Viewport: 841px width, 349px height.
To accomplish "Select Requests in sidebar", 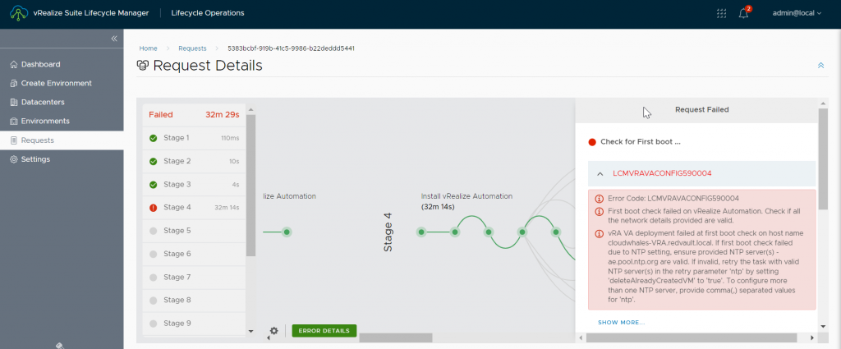I will click(62, 140).
